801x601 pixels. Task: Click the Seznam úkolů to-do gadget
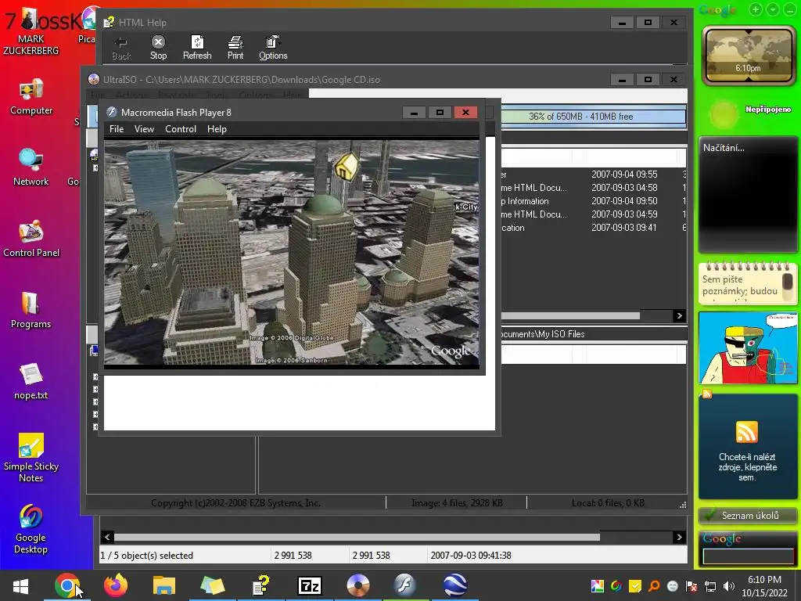748,516
